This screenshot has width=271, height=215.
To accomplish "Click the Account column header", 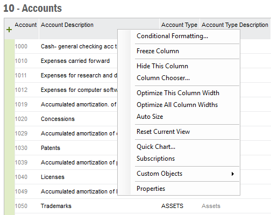I will coord(26,25).
